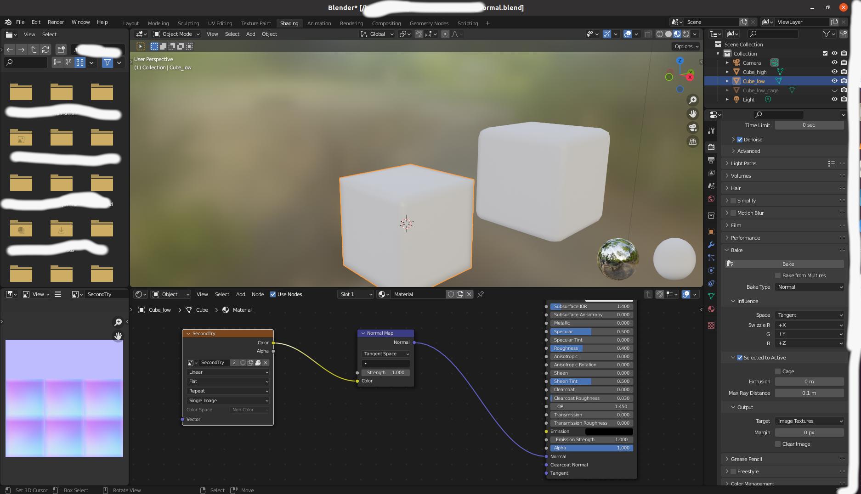Switch to orthographic grid view icon
Image resolution: width=861 pixels, height=494 pixels.
click(692, 141)
